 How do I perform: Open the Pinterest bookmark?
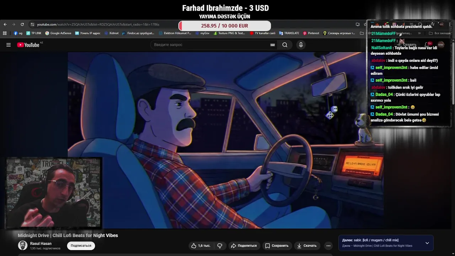311,33
